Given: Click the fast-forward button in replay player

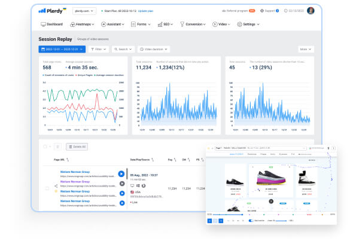Looking at the screenshot, I should [x=221, y=221].
